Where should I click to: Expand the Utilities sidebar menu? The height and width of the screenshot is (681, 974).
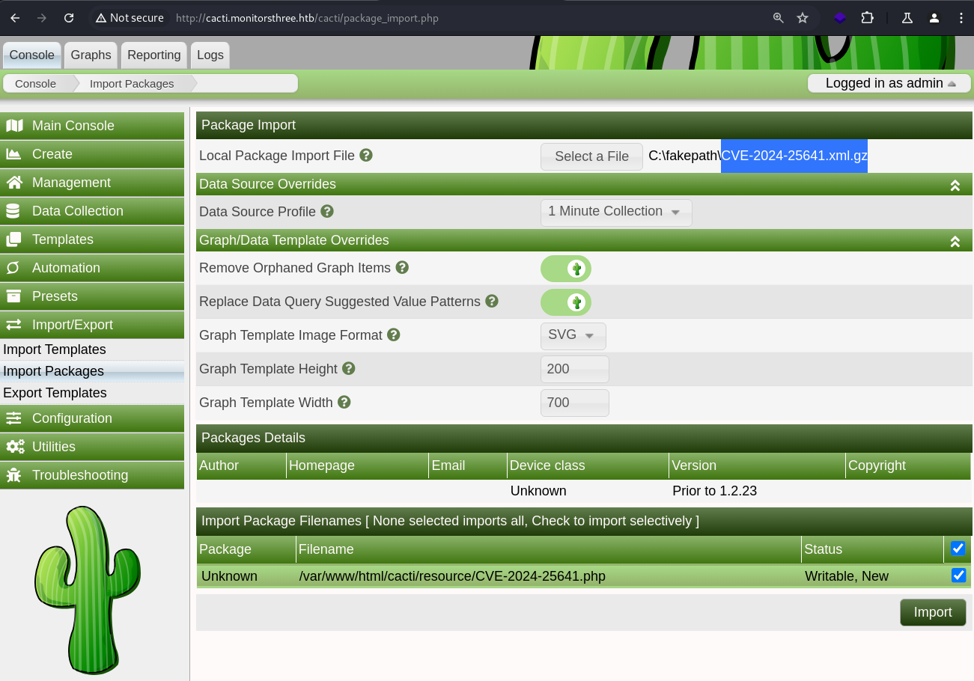click(92, 447)
